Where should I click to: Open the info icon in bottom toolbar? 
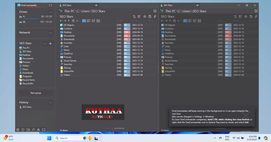[23, 130]
